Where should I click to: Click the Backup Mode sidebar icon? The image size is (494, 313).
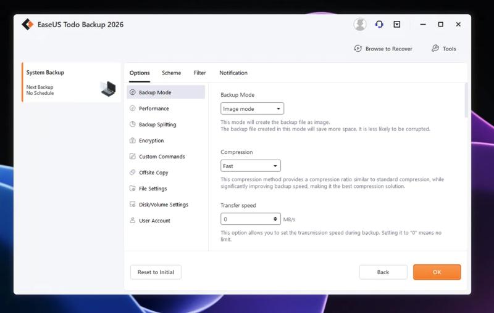pos(133,92)
